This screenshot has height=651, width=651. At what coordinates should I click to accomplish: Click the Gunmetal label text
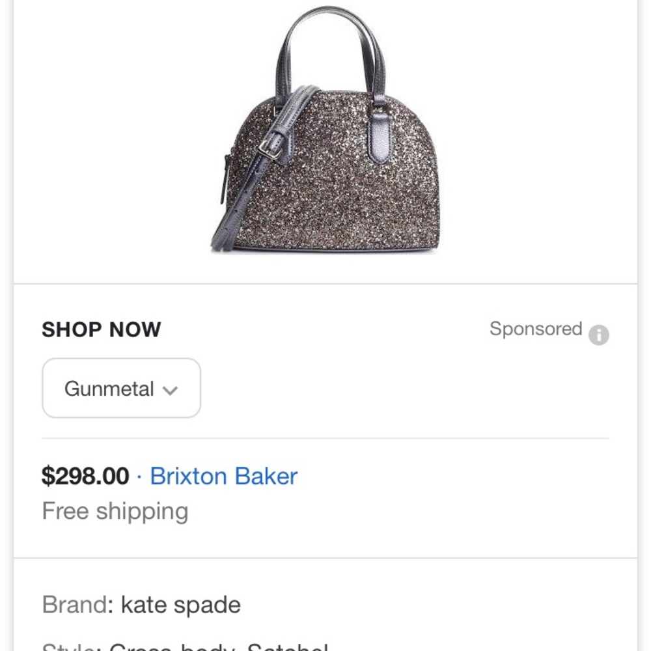coord(109,389)
